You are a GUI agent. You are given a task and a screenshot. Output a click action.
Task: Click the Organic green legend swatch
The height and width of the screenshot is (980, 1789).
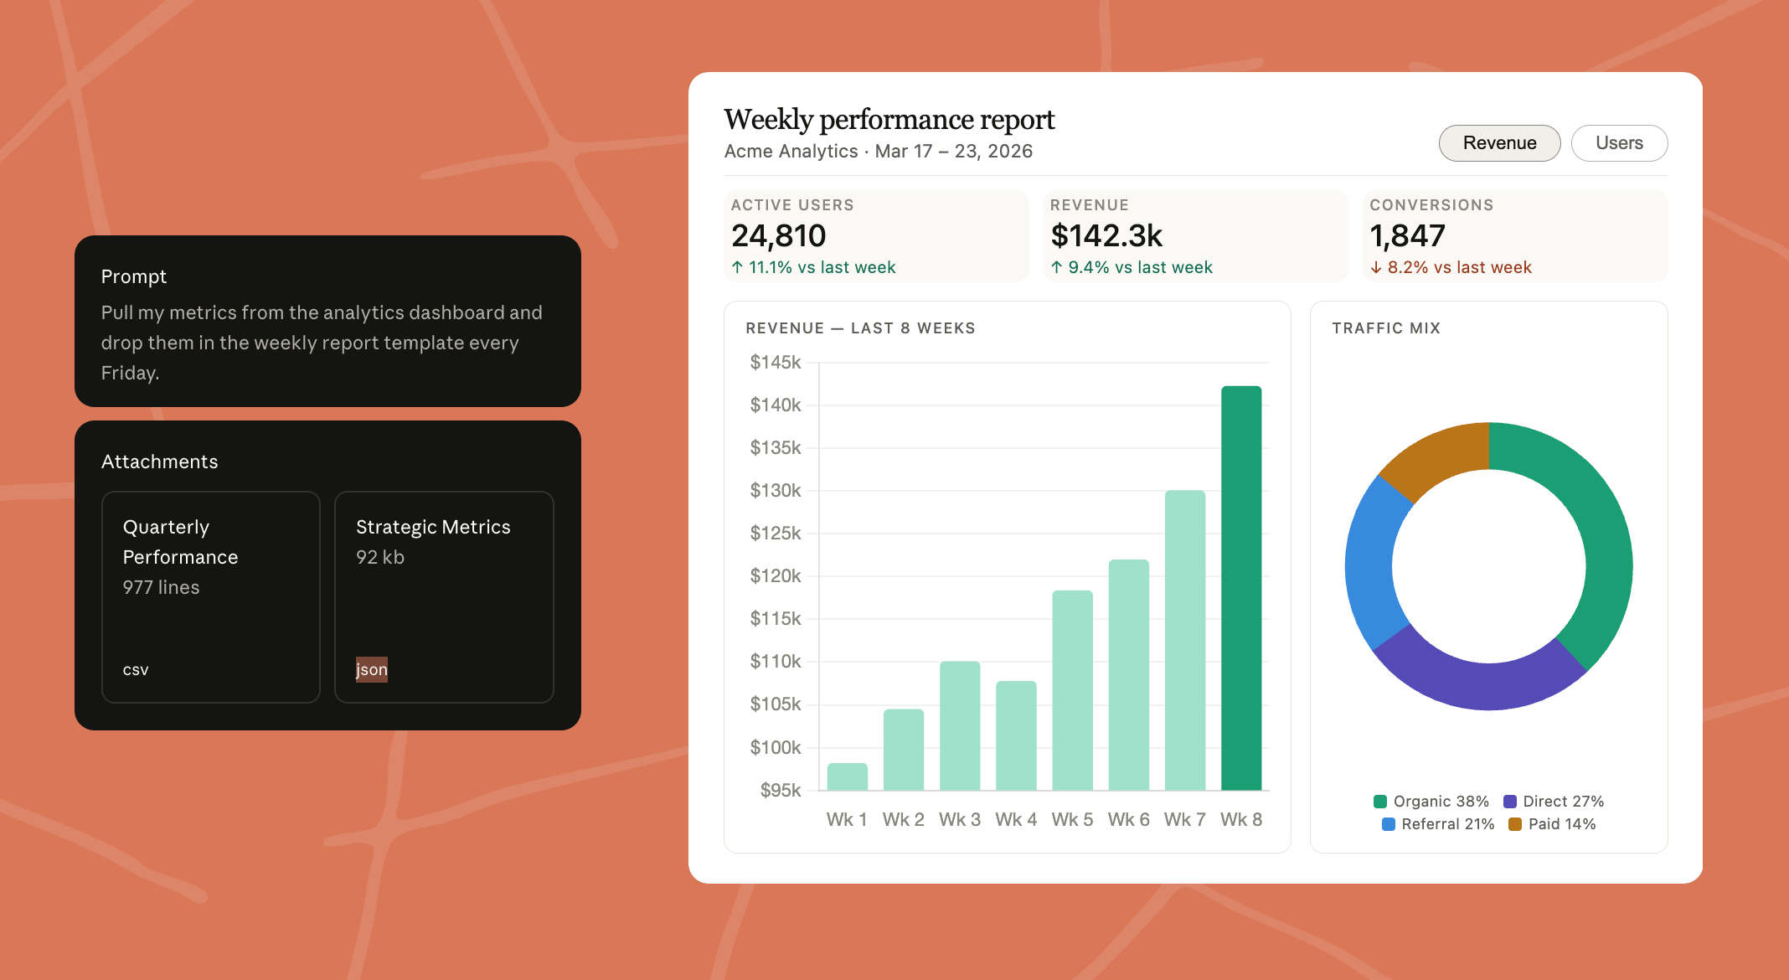(1380, 802)
